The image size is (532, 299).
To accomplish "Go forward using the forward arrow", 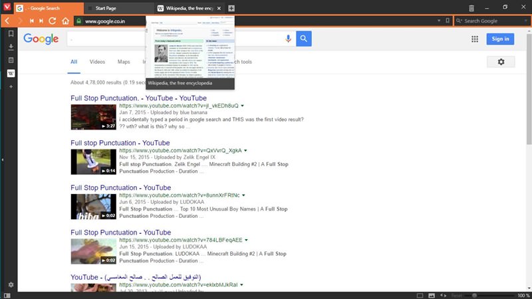I will click(20, 21).
